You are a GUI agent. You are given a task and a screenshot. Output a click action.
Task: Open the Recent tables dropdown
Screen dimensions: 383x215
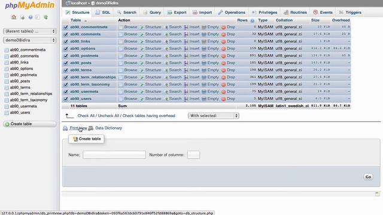[x=29, y=31]
